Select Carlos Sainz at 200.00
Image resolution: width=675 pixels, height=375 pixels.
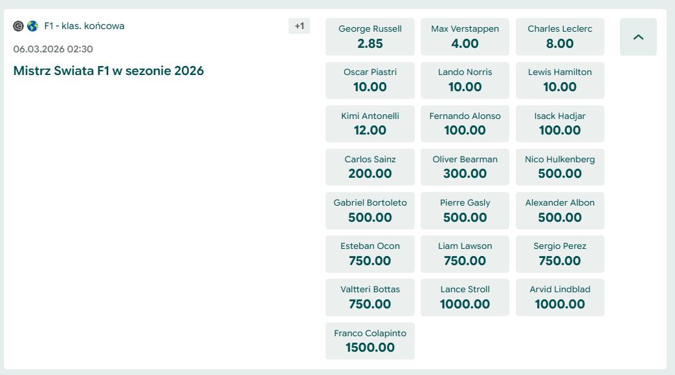click(370, 167)
